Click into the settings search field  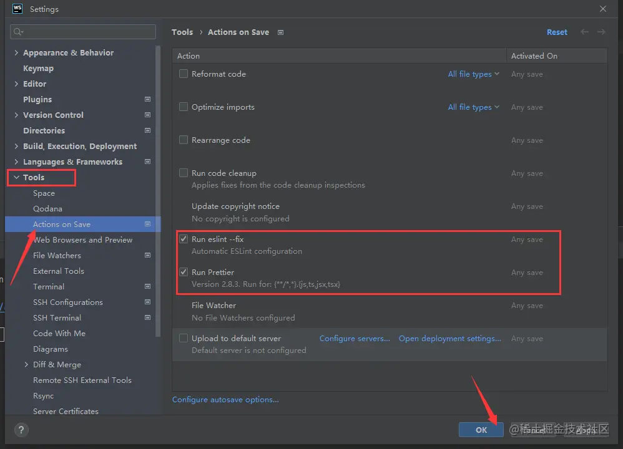coord(83,32)
